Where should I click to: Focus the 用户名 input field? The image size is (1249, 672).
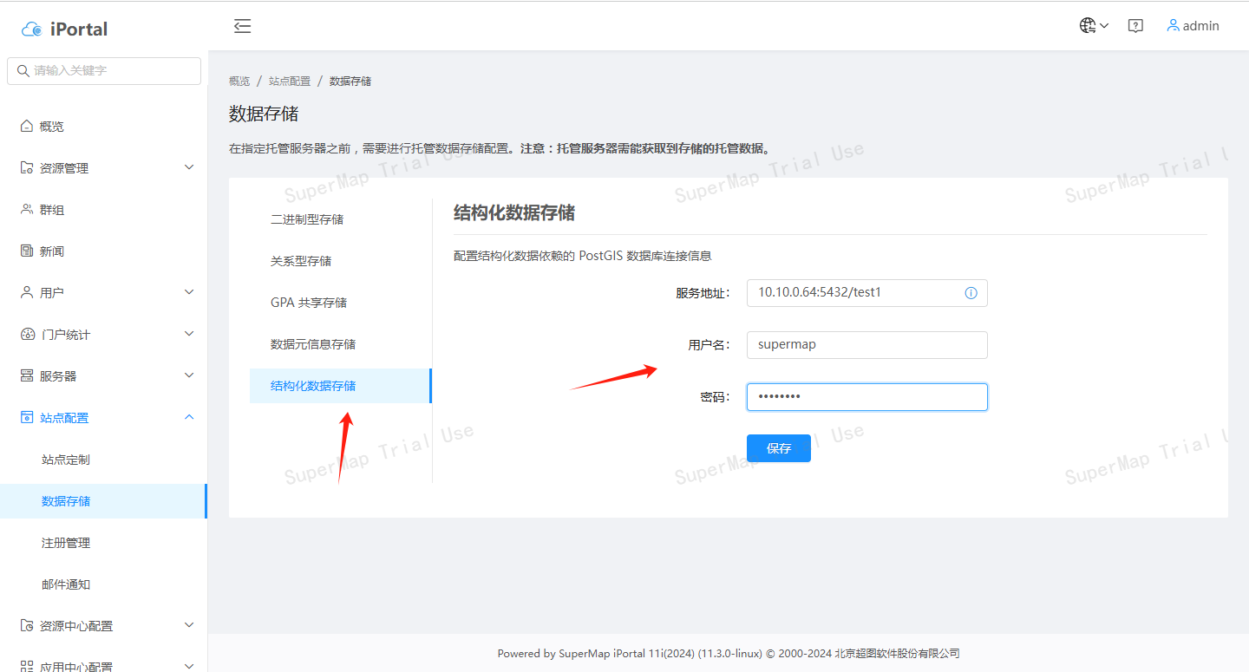[x=866, y=344]
